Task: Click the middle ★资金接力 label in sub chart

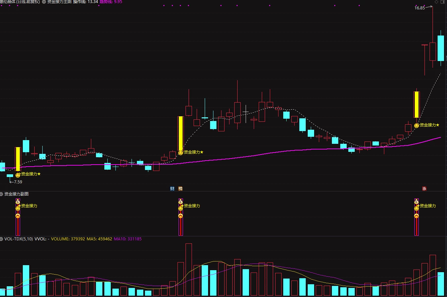Action: point(190,206)
